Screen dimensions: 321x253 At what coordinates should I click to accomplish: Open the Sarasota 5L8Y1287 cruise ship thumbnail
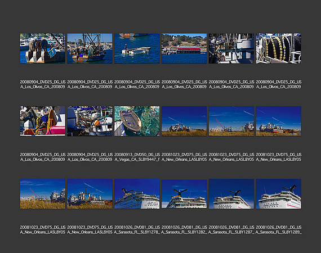click(x=231, y=194)
